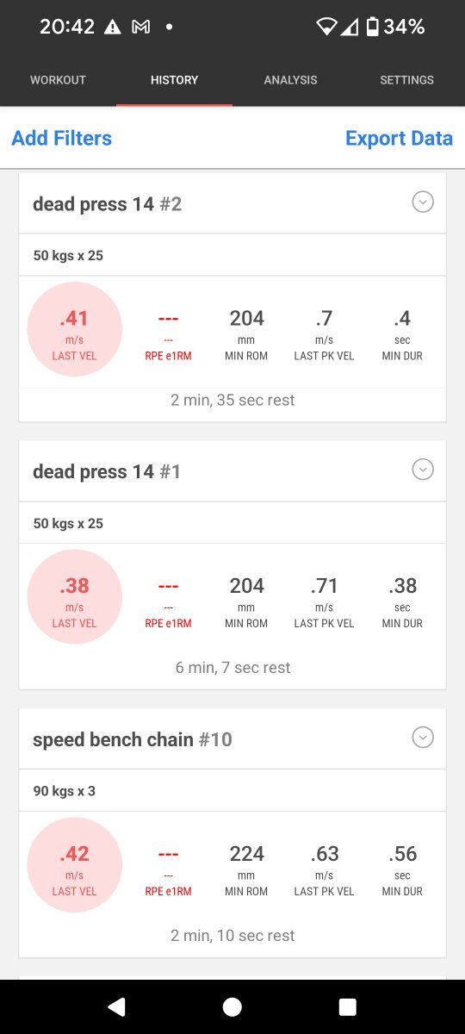Switch to the Workout tab
This screenshot has height=1034, width=465.
click(x=58, y=80)
